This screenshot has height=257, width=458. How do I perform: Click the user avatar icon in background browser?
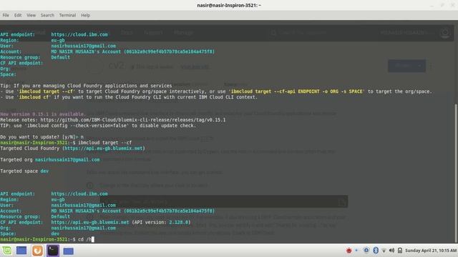tap(445, 33)
